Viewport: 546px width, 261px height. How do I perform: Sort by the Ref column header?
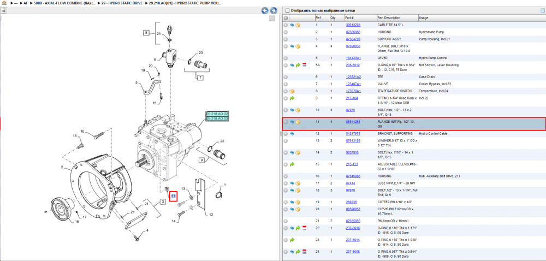click(322, 18)
